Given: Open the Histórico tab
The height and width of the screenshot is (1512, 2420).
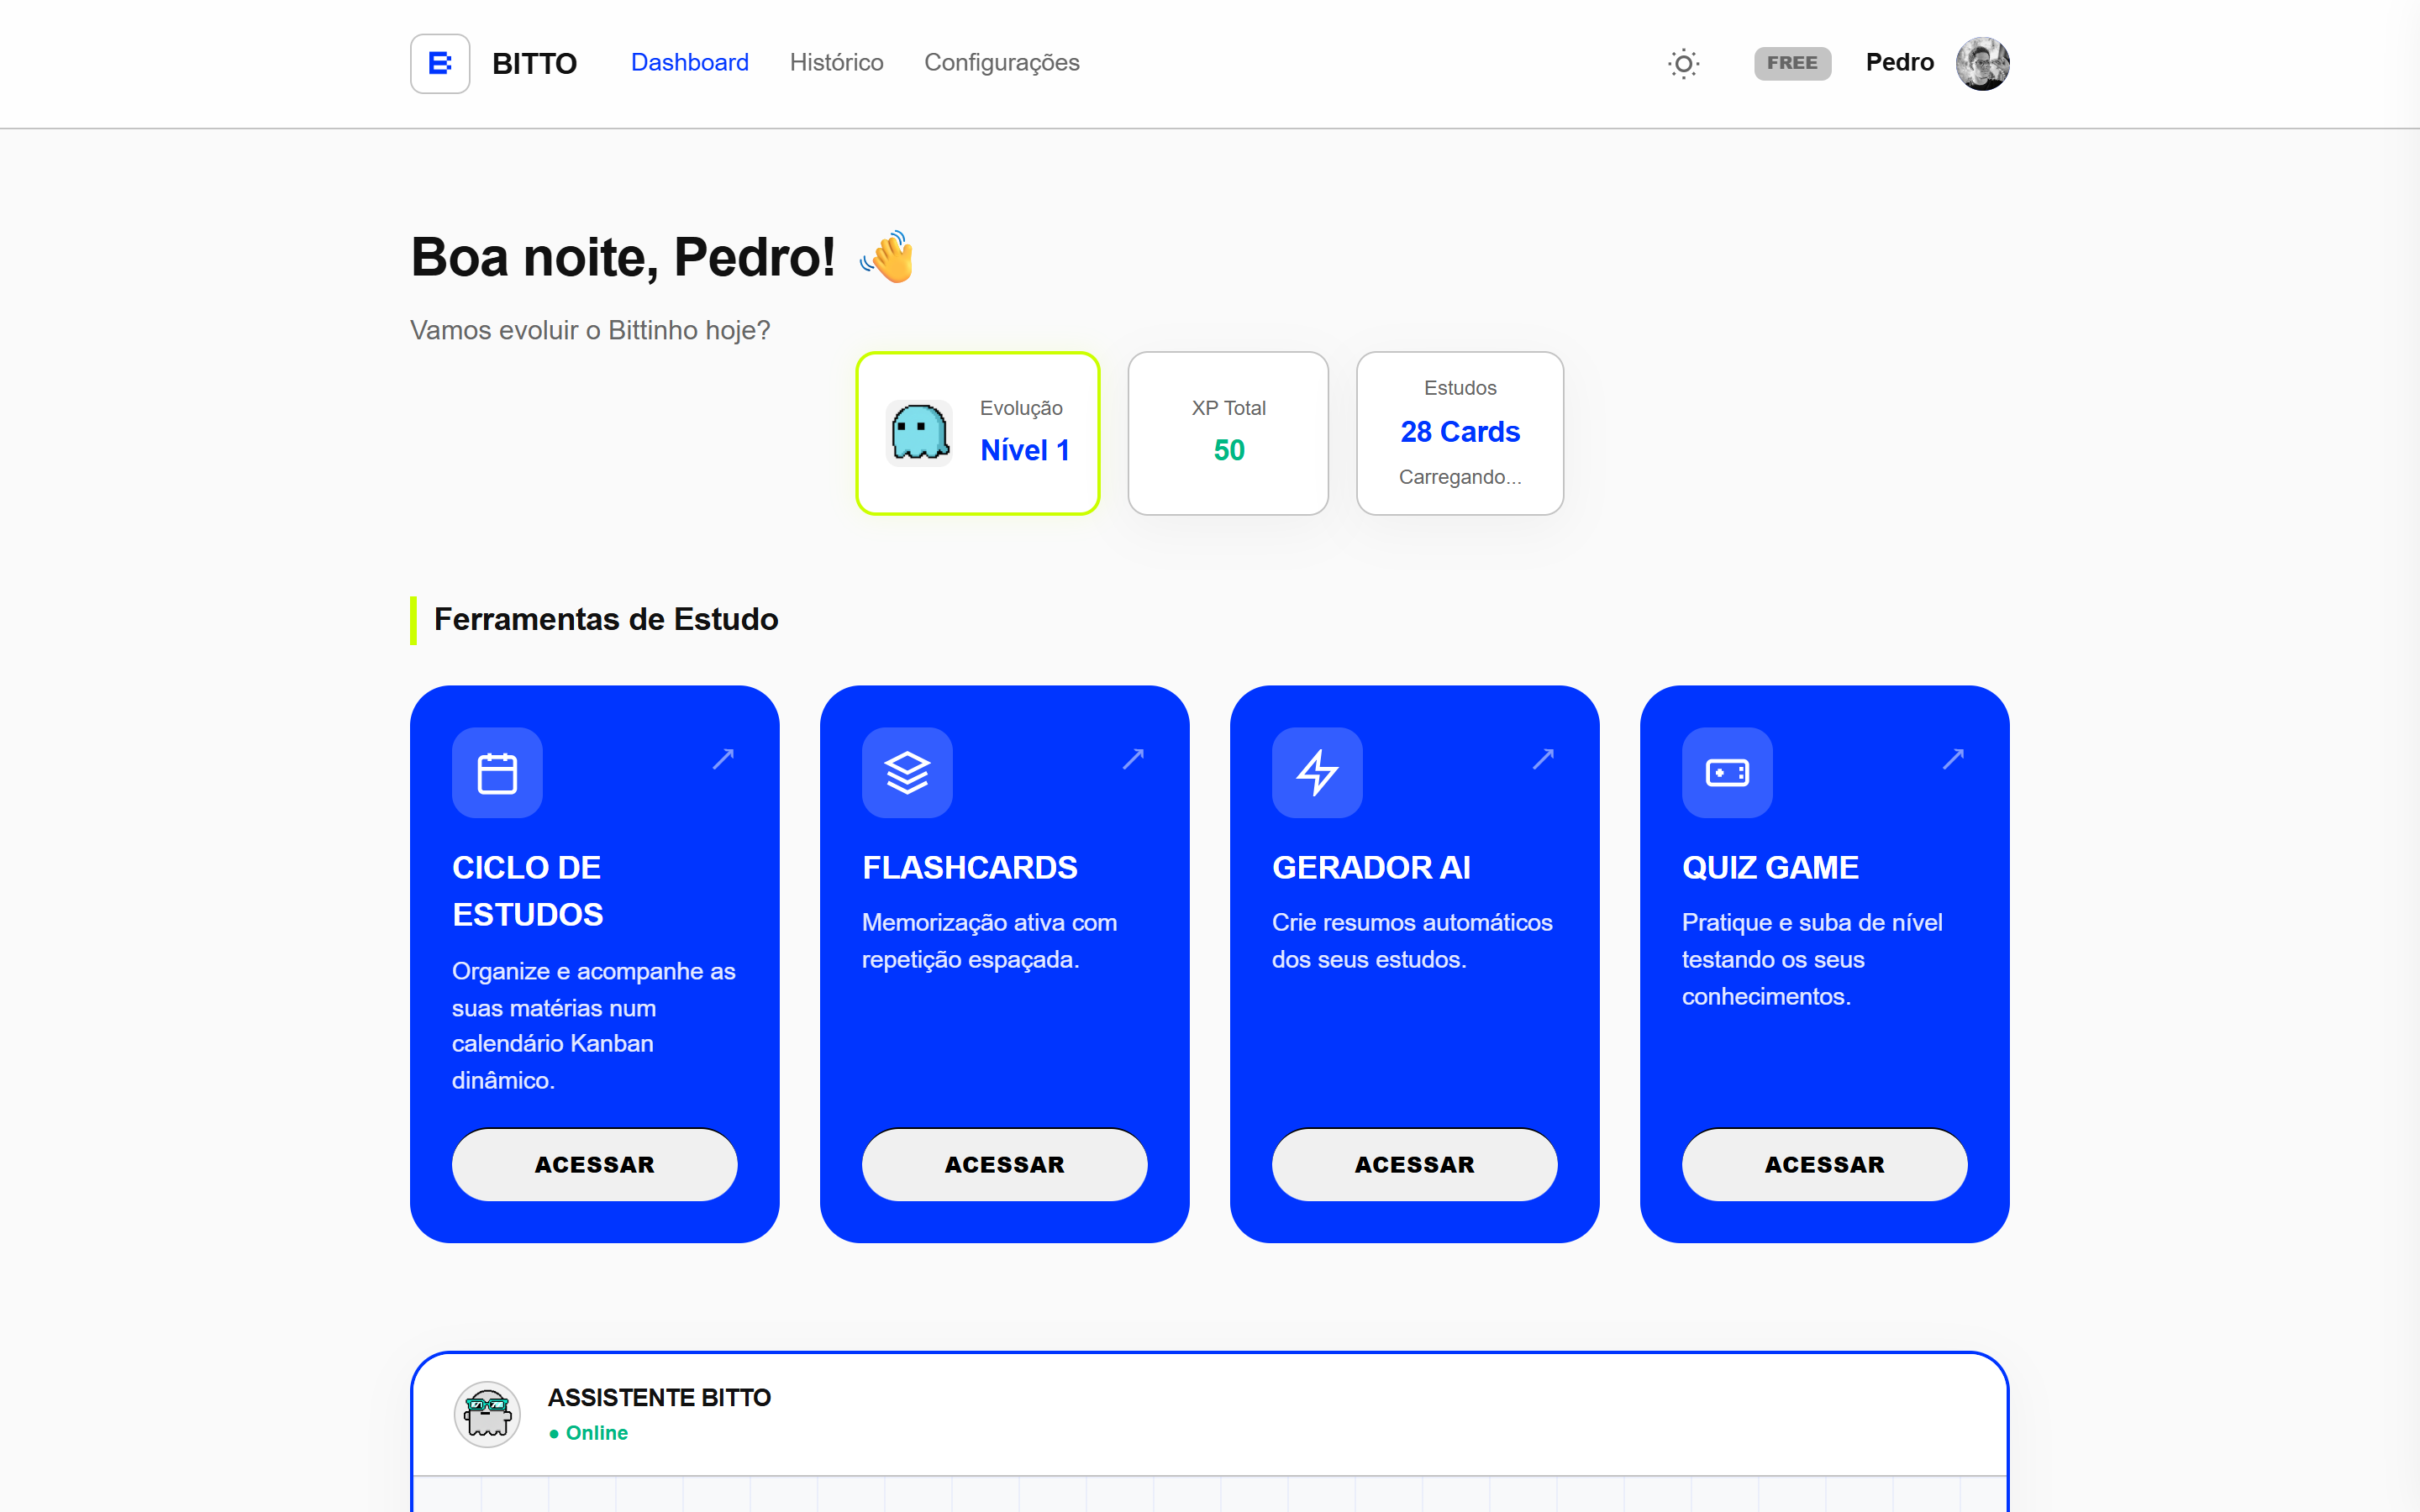Looking at the screenshot, I should 837,63.
